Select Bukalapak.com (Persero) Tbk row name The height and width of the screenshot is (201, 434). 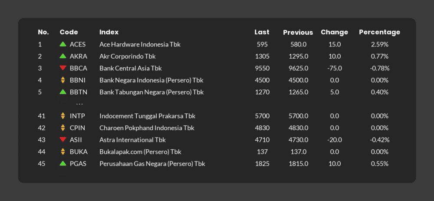coord(140,152)
